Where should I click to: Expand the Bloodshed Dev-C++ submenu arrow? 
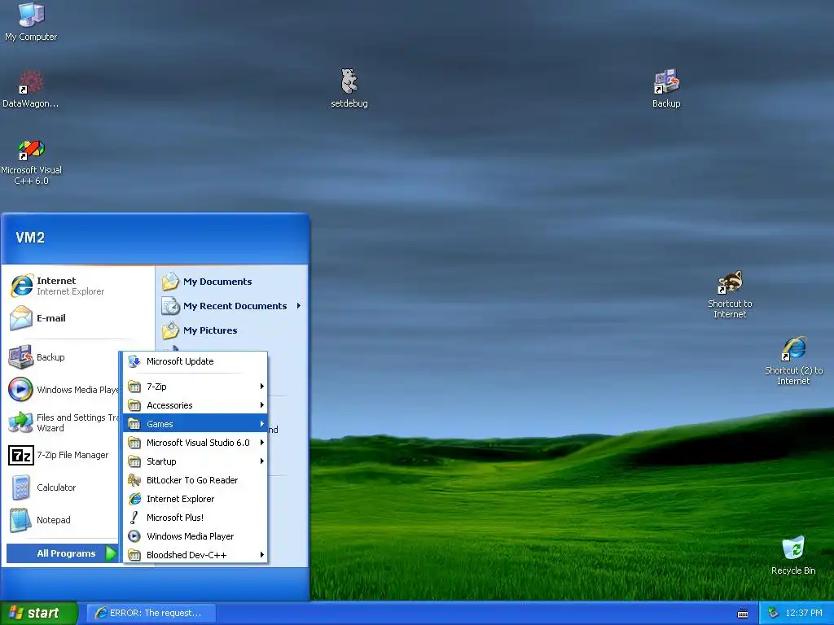(261, 555)
